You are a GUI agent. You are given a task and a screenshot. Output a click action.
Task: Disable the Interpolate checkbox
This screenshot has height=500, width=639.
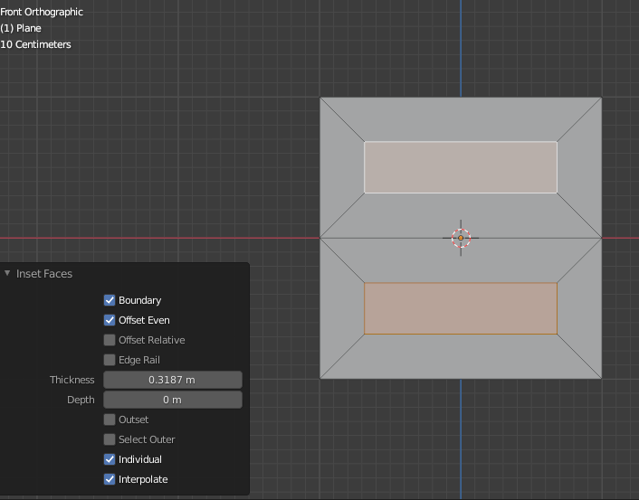(x=110, y=479)
